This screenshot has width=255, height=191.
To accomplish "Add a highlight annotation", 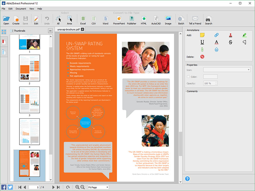I will click(x=244, y=35).
